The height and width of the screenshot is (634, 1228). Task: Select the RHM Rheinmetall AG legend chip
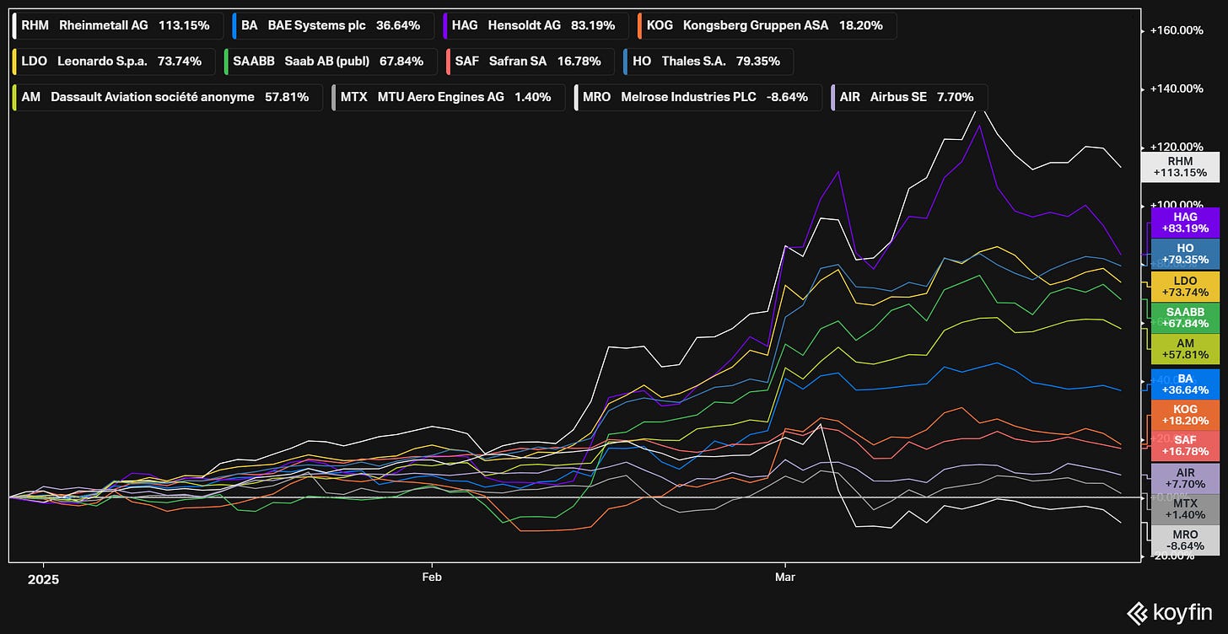pos(119,26)
